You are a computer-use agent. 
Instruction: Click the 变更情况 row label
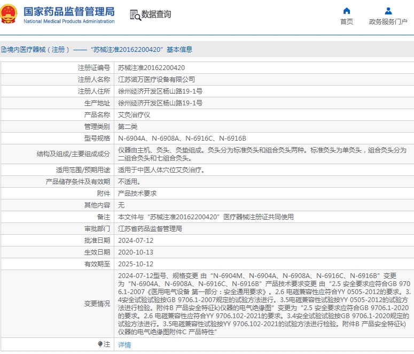97,304
